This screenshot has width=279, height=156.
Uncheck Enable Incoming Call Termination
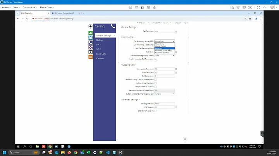155,59
